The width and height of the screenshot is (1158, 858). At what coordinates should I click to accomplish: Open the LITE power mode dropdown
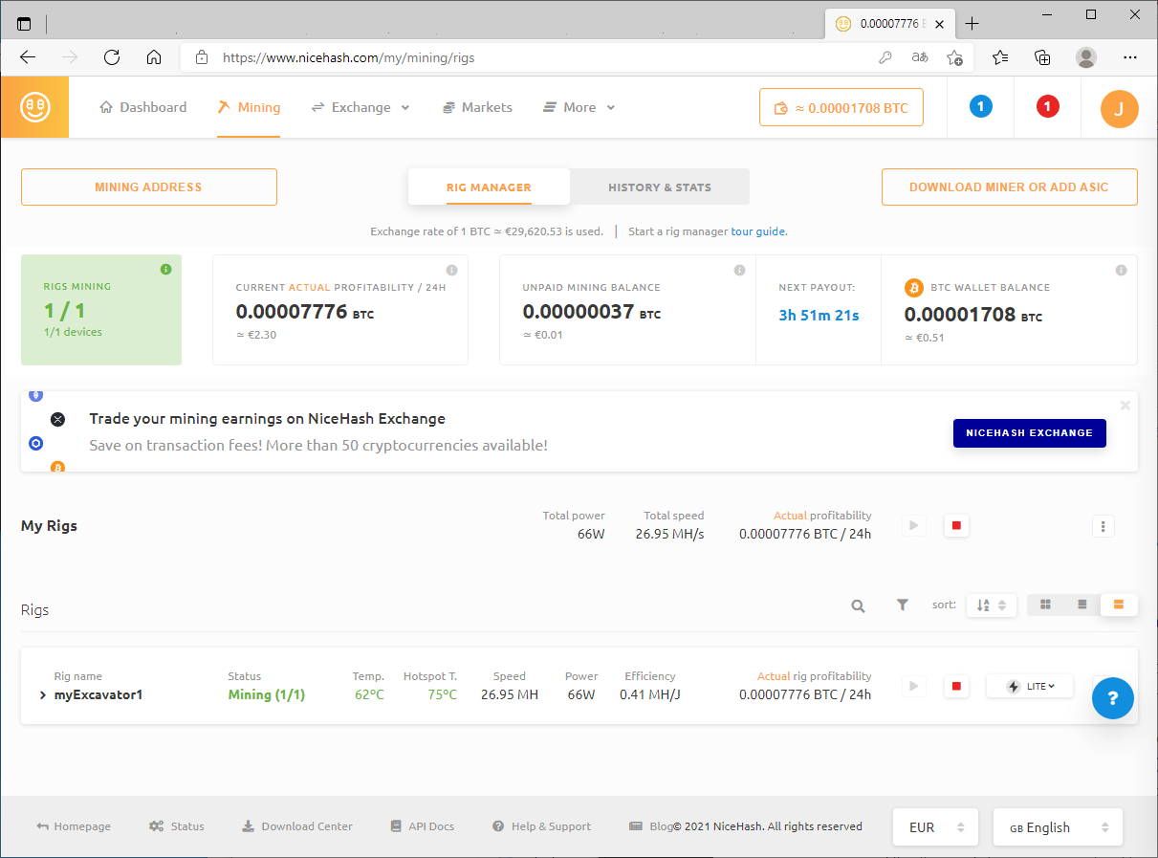[1029, 686]
